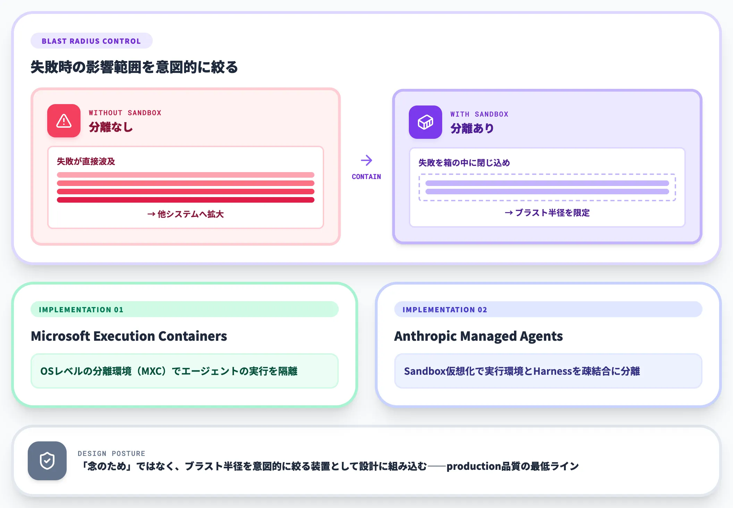
Task: Click the purple sandbox container icon
Action: (426, 122)
